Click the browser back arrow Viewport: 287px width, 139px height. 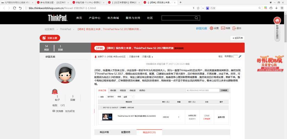point(4,8)
